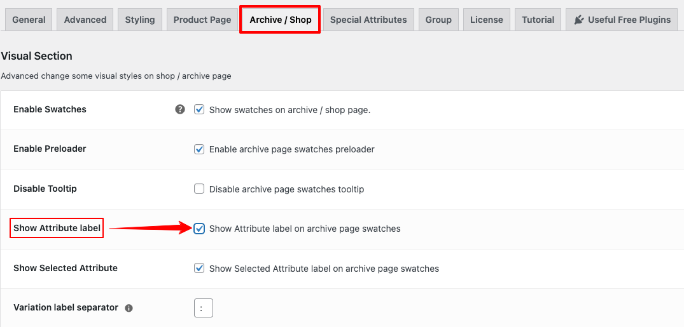Image resolution: width=684 pixels, height=327 pixels.
Task: Go to the Product Page tab
Action: tap(202, 20)
